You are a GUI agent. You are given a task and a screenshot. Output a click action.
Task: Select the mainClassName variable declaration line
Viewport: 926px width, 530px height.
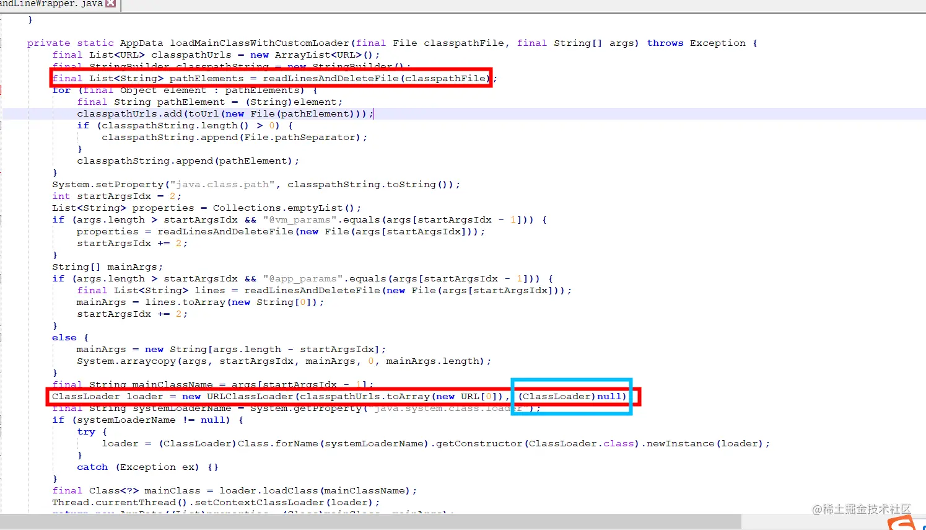(204, 384)
